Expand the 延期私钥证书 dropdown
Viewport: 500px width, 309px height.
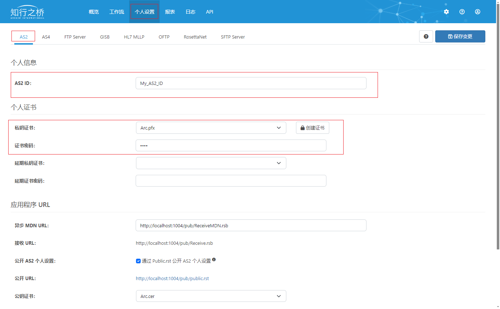tap(211, 163)
